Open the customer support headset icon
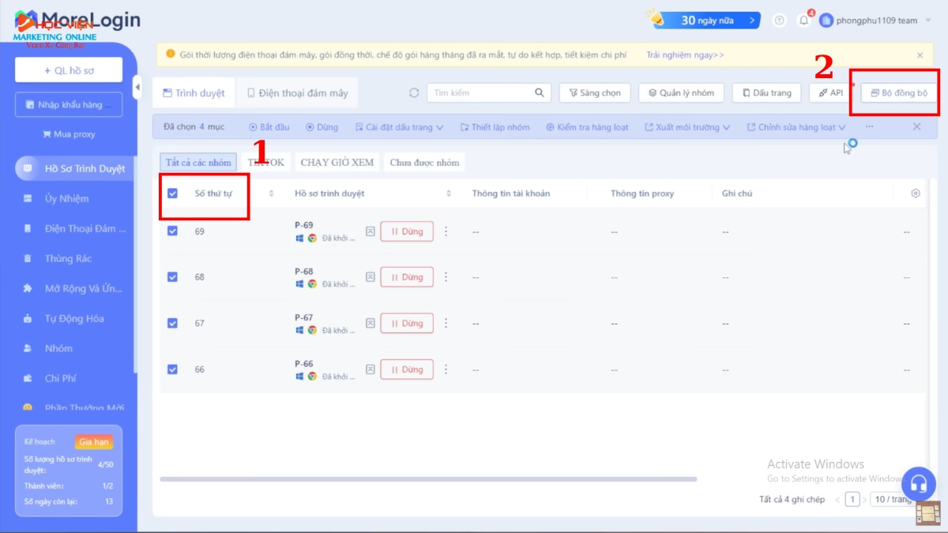This screenshot has width=948, height=533. (918, 482)
